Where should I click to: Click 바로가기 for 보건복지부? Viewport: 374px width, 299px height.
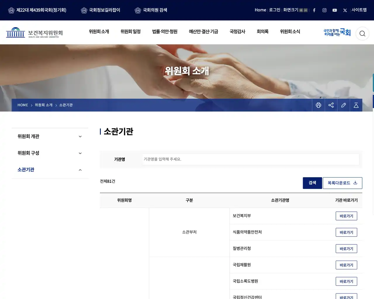[x=347, y=216]
